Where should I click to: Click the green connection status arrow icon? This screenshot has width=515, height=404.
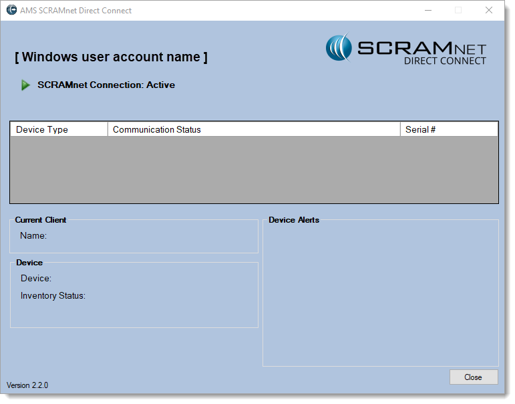pyautogui.click(x=26, y=85)
